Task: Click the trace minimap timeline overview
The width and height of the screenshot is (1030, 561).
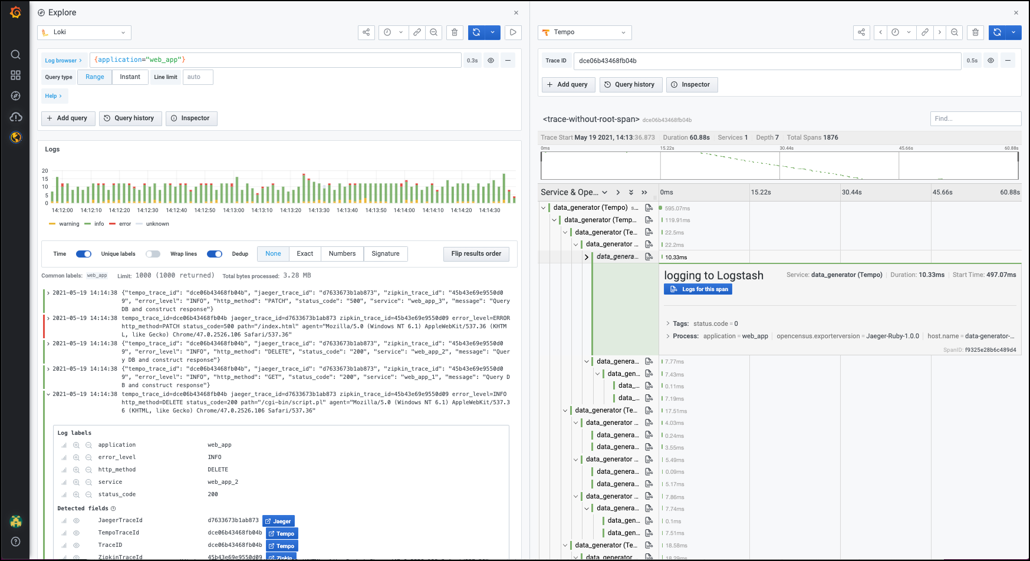Action: pyautogui.click(x=779, y=166)
